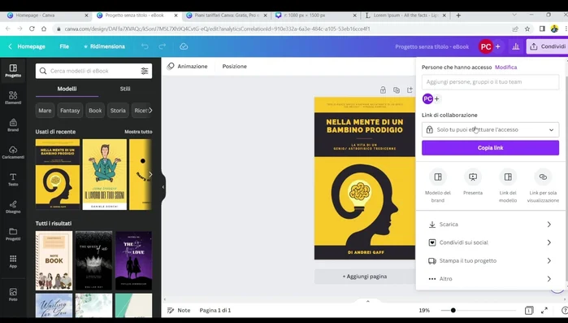Open the File menu
This screenshot has height=323, width=568.
pyautogui.click(x=64, y=46)
